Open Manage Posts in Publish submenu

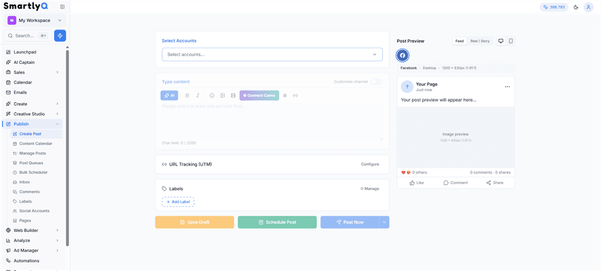tap(36, 153)
